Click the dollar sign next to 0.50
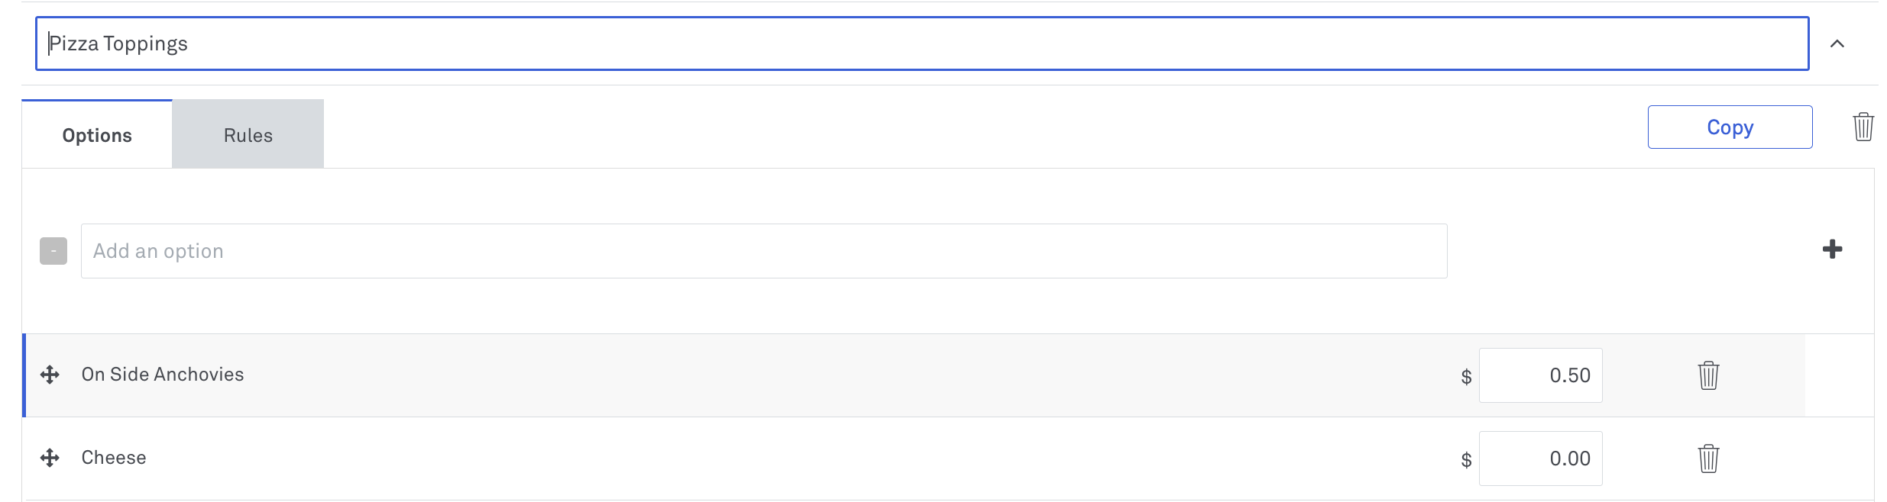The width and height of the screenshot is (1887, 502). coord(1466,376)
